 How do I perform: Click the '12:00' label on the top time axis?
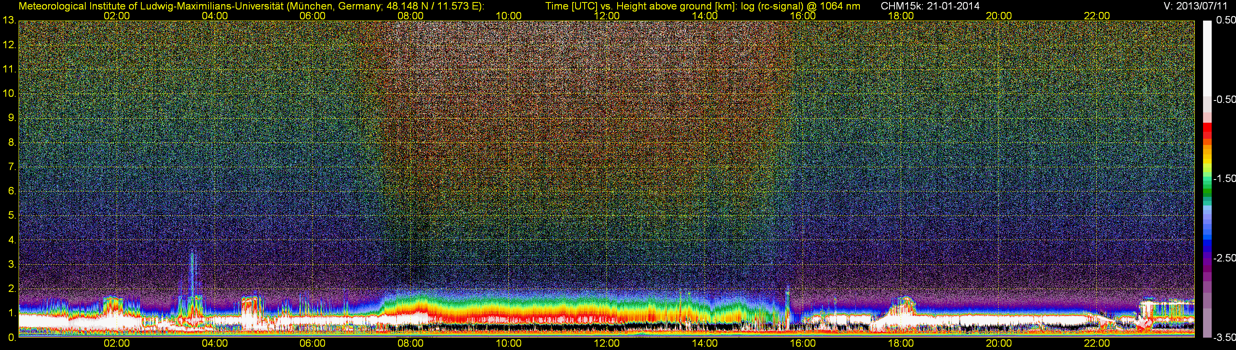coord(606,16)
